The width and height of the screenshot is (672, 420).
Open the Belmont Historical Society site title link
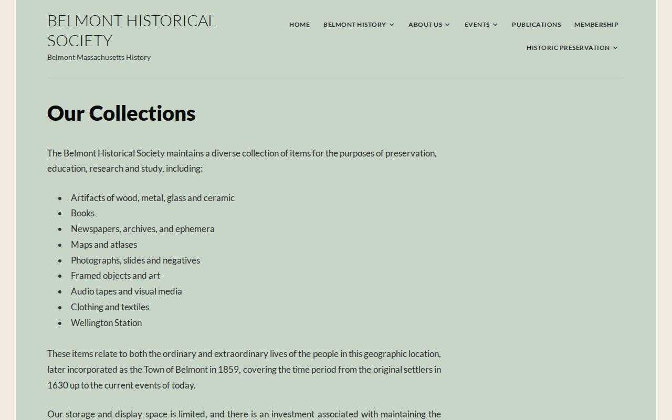pos(132,30)
